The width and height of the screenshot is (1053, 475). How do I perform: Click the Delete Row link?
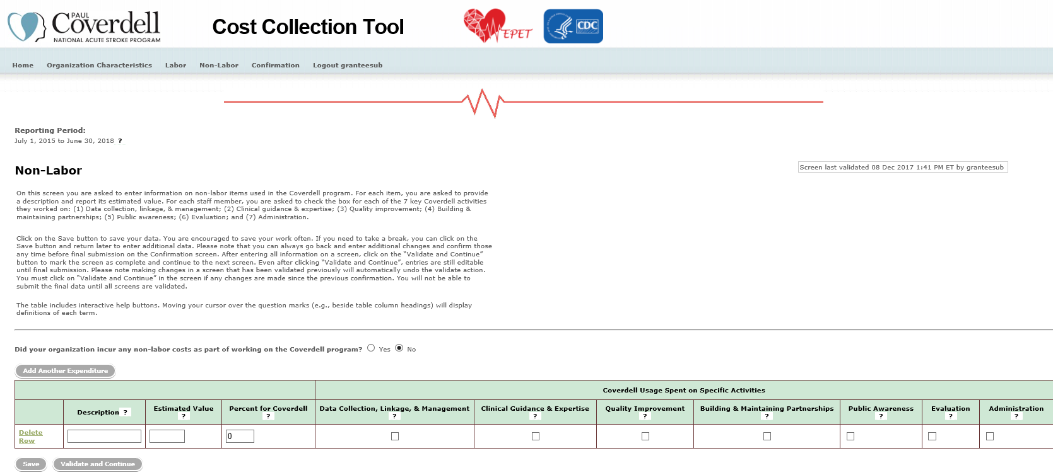(30, 437)
